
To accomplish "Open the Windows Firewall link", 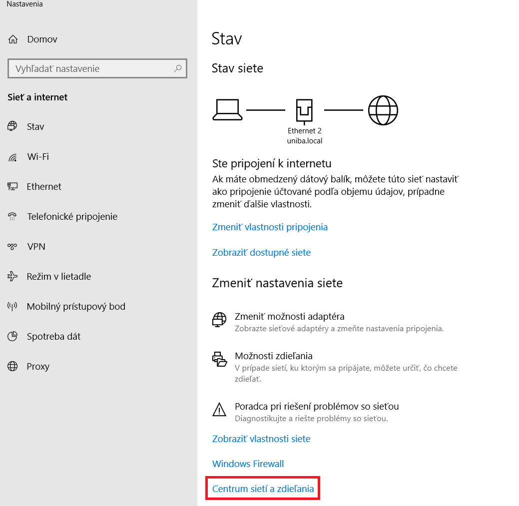I will coord(248,464).
